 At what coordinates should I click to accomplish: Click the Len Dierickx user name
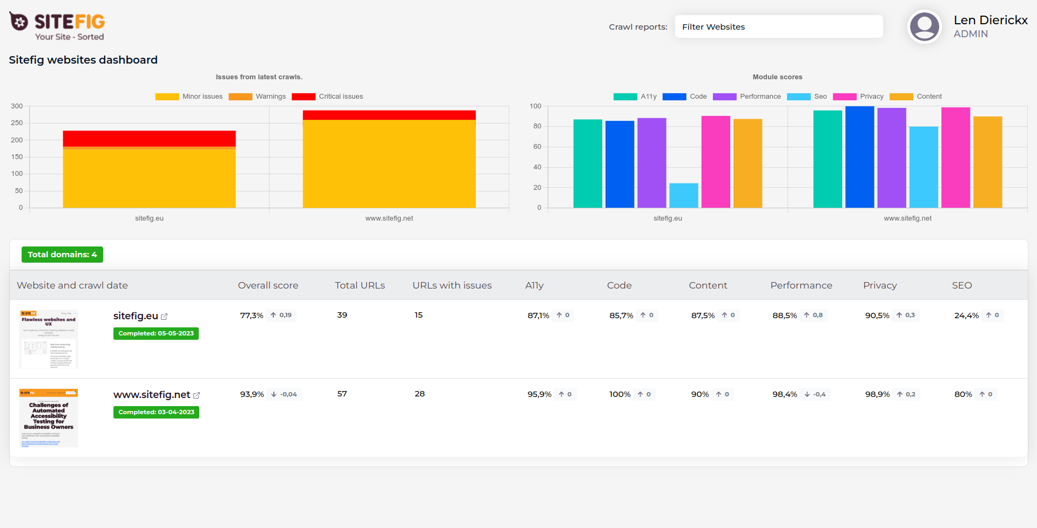991,20
